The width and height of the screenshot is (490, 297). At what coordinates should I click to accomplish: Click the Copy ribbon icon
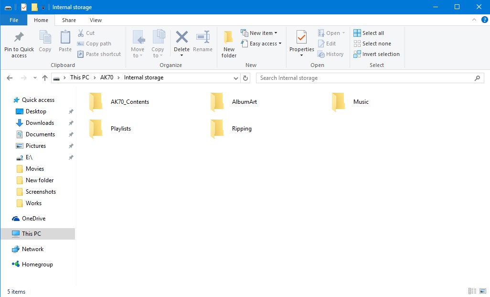[x=45, y=37]
